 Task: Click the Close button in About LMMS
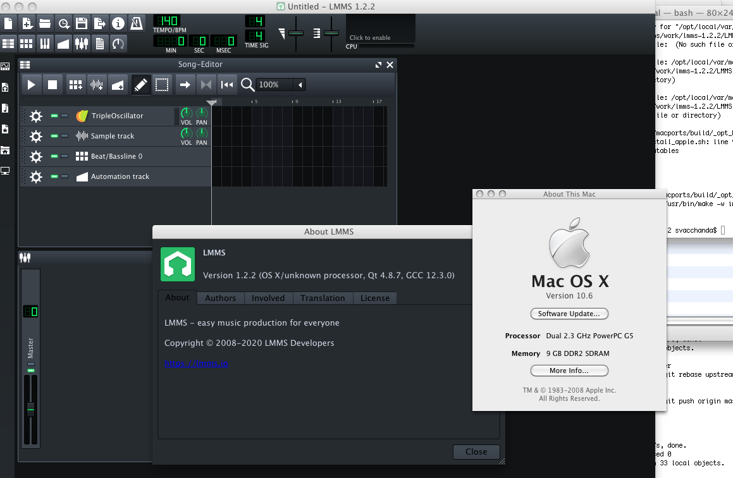(476, 451)
